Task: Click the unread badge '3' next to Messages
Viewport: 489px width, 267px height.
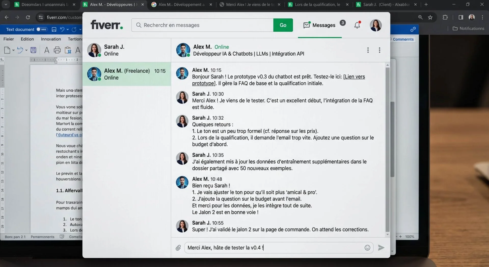Action: pos(343,23)
